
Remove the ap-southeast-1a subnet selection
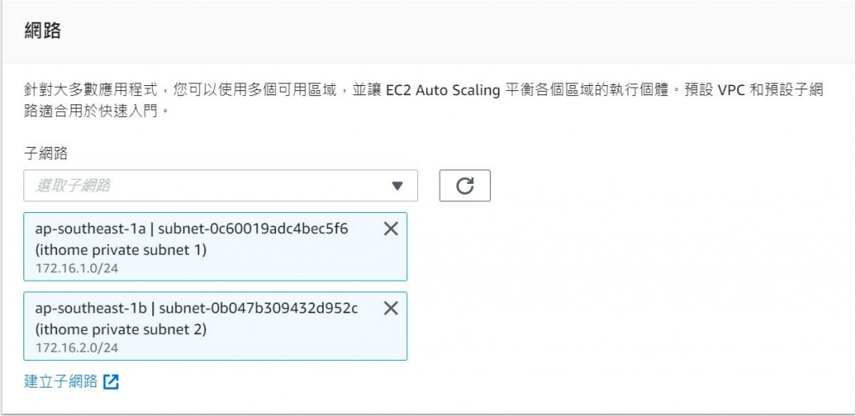click(x=391, y=230)
